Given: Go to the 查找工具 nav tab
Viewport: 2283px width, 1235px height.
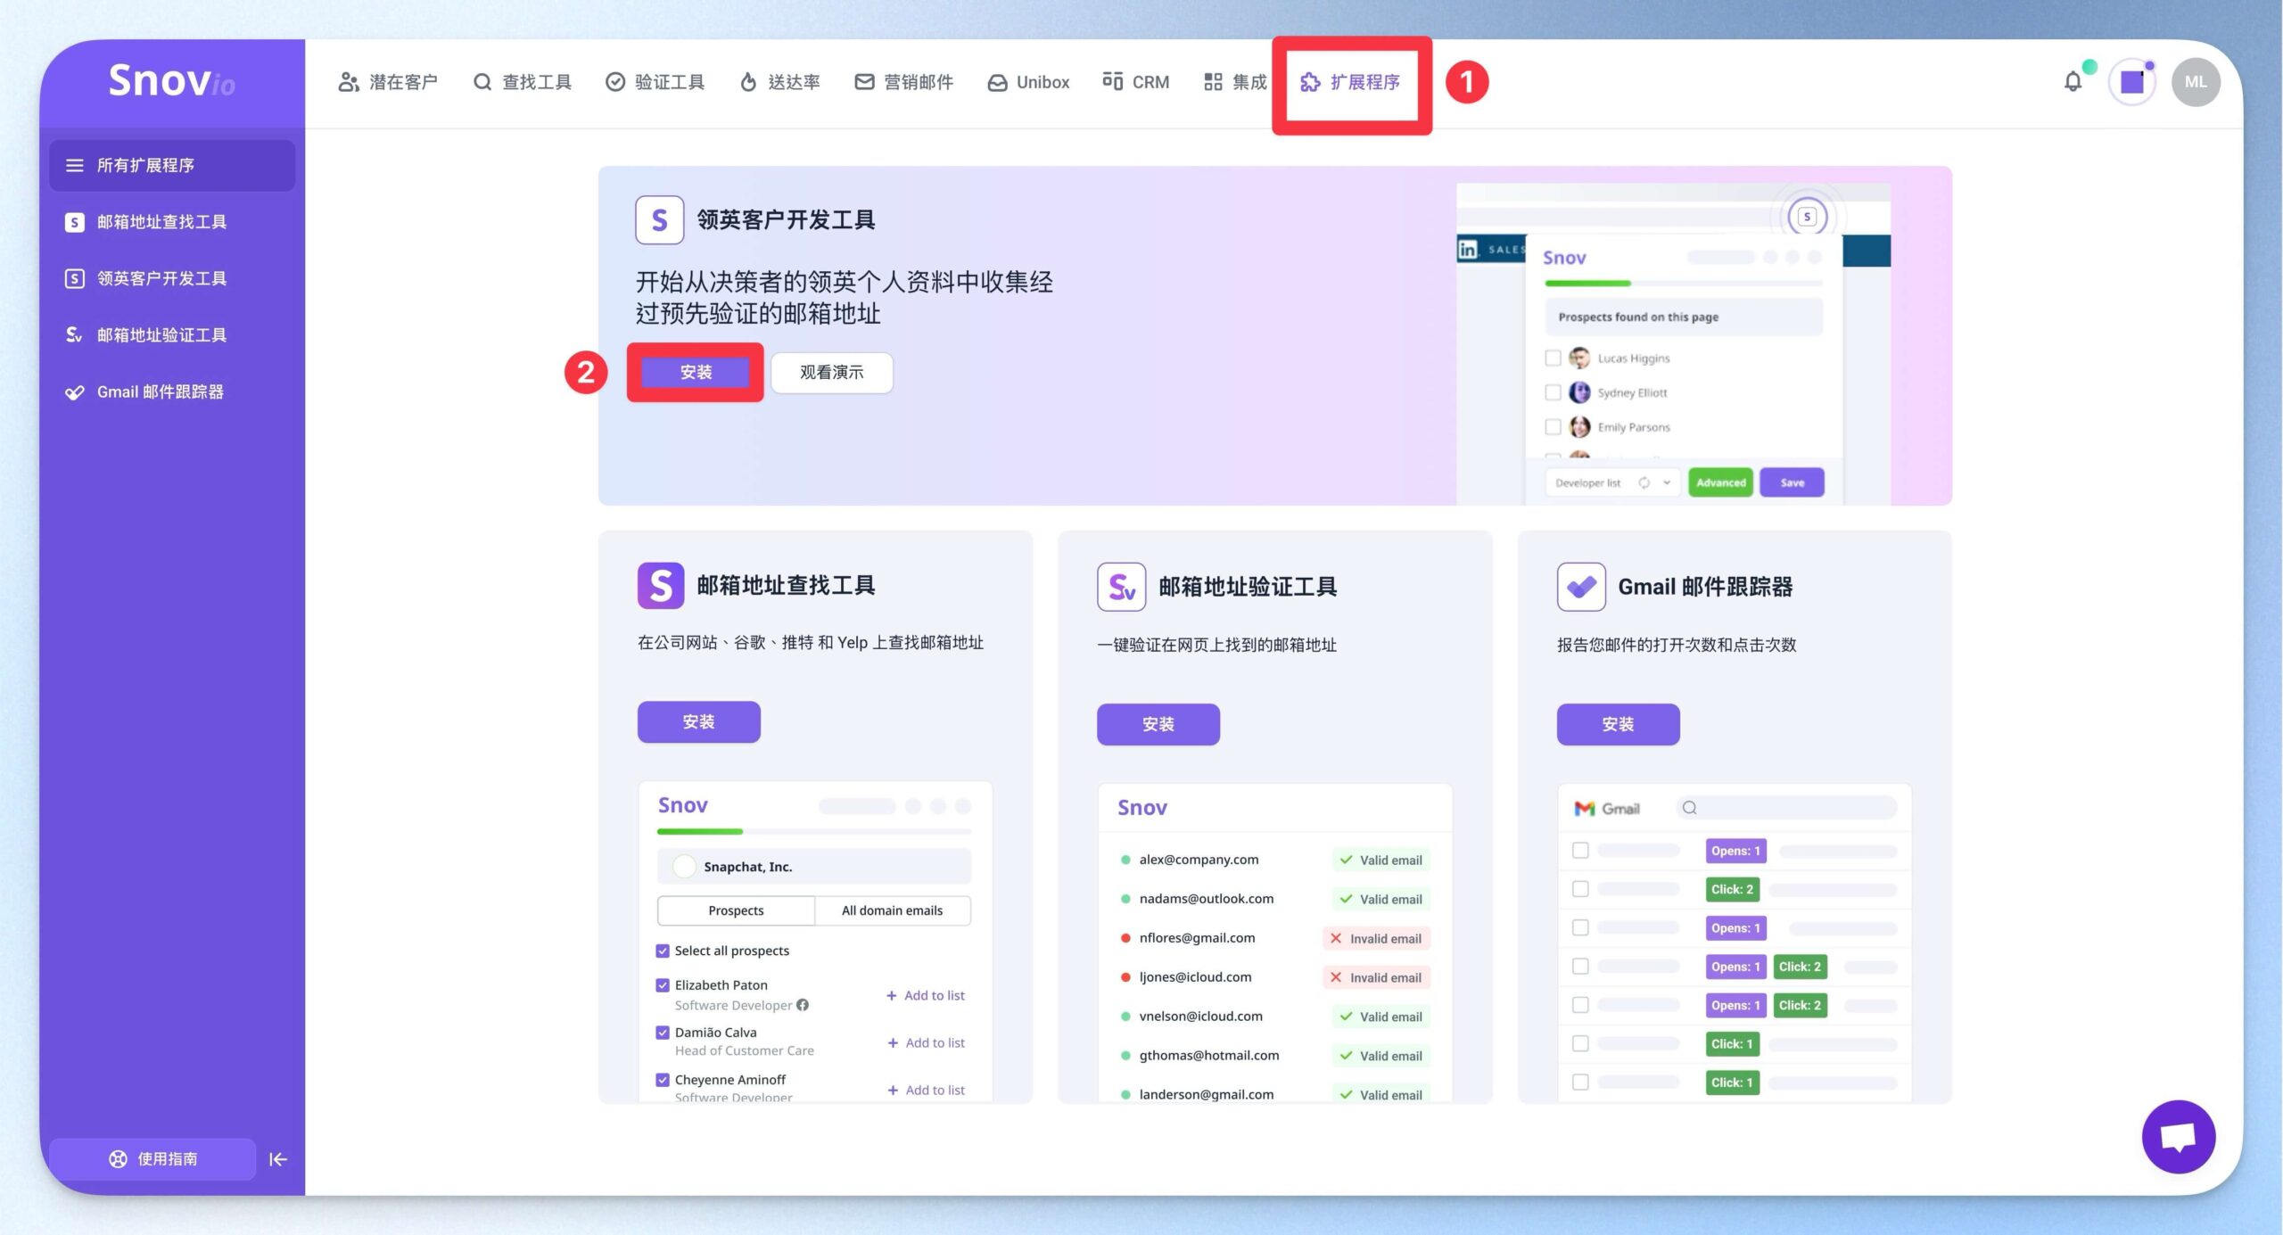Looking at the screenshot, I should [522, 82].
